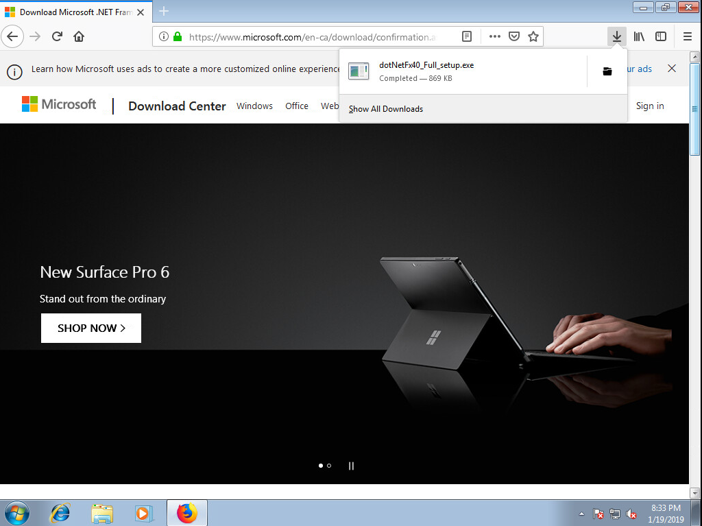Click SHOP NOW button
Image resolution: width=702 pixels, height=526 pixels.
click(91, 328)
